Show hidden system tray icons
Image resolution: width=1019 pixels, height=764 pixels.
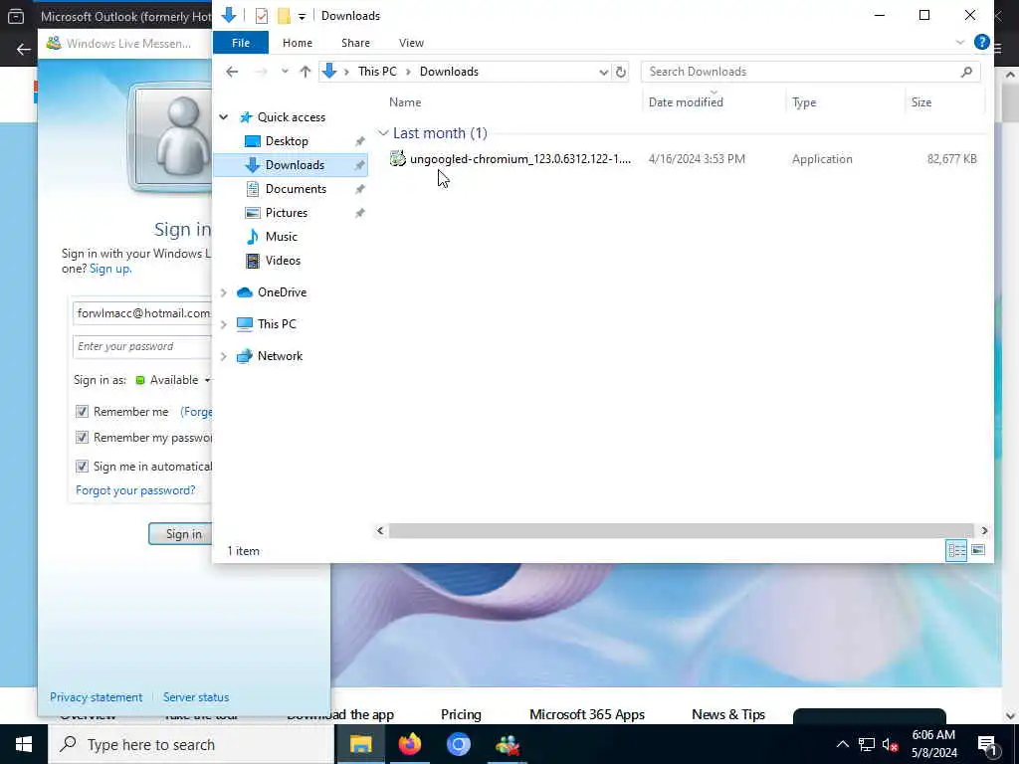click(x=842, y=744)
